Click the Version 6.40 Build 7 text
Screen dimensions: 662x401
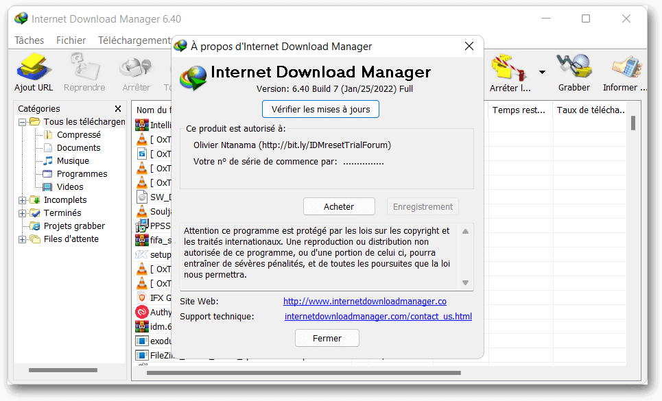335,89
